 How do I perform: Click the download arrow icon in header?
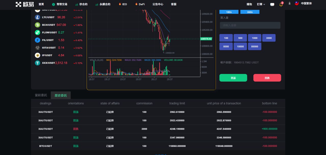tap(290, 4)
